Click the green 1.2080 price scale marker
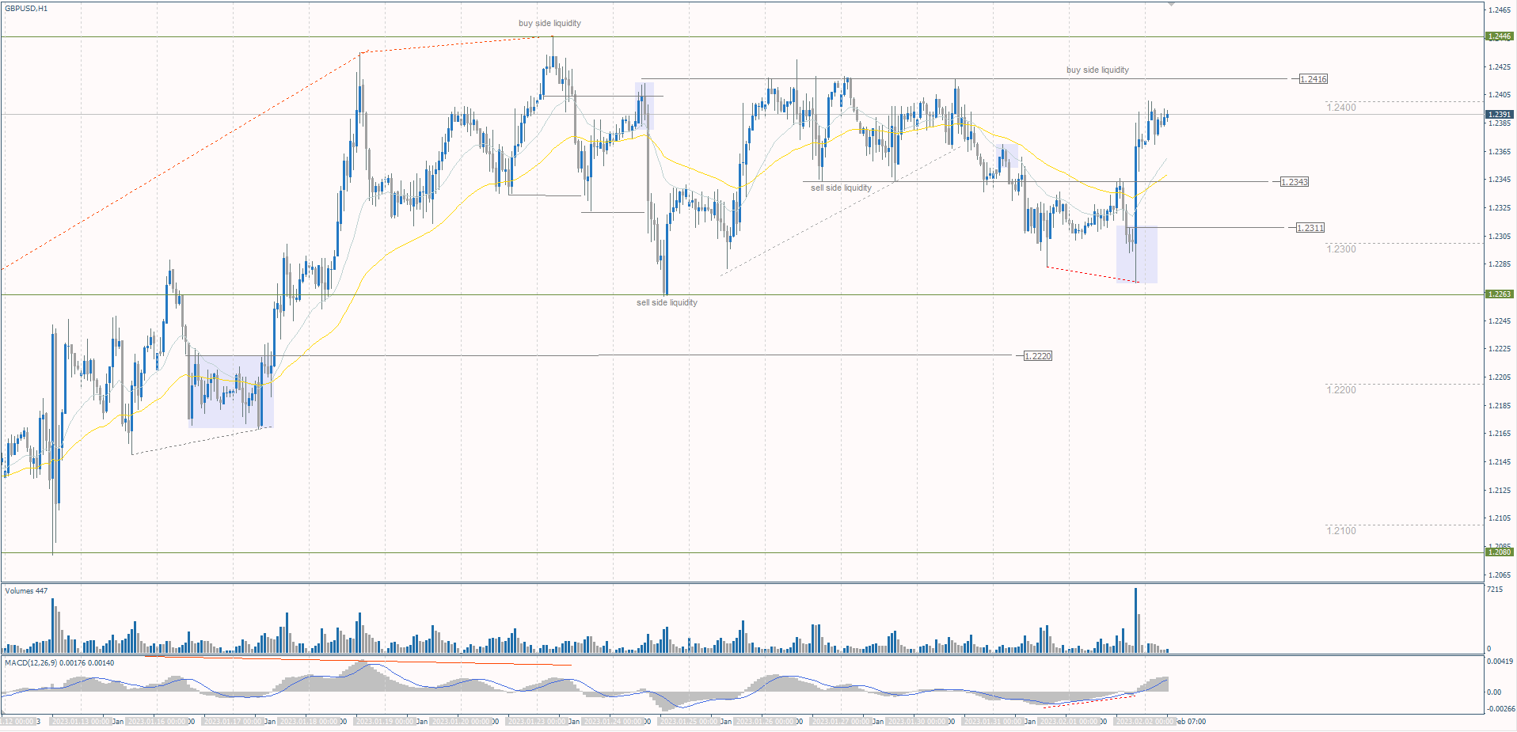This screenshot has height=732, width=1517. pyautogui.click(x=1499, y=552)
